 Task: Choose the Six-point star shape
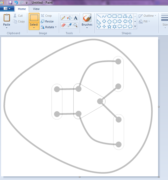(114, 27)
